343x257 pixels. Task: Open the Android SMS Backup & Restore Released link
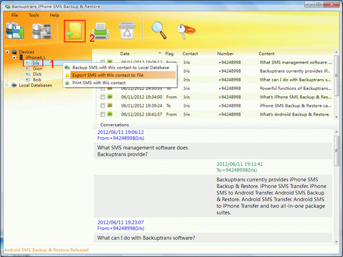[x=46, y=250]
